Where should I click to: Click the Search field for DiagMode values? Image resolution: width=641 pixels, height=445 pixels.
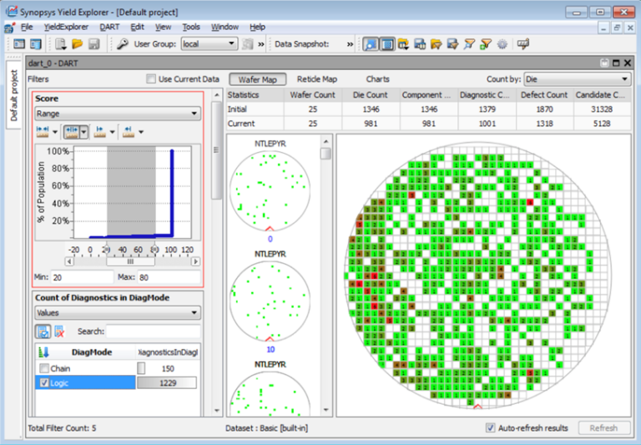[x=153, y=331]
